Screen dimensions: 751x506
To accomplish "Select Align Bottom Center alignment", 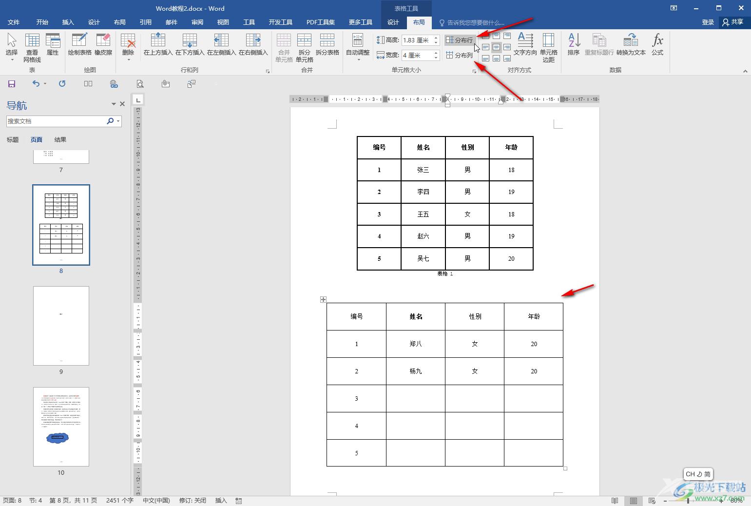I will click(x=496, y=58).
